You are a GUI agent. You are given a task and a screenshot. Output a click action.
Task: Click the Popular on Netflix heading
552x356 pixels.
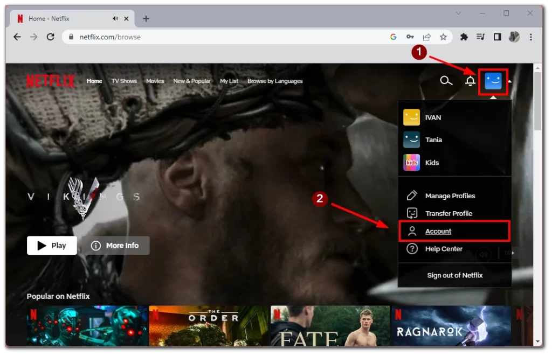58,297
